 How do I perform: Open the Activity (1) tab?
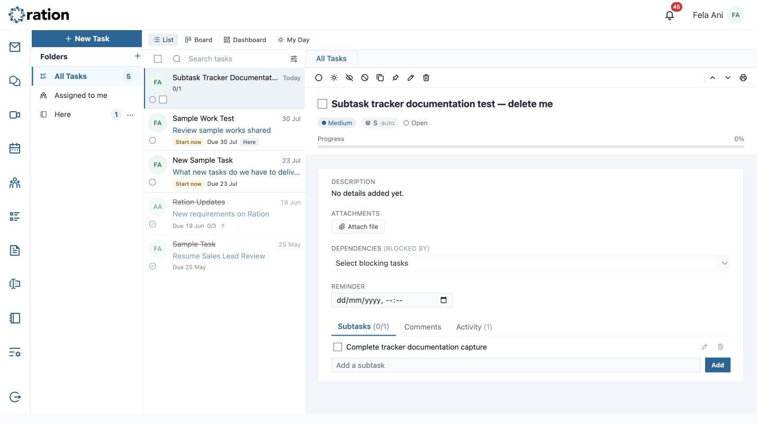point(474,327)
